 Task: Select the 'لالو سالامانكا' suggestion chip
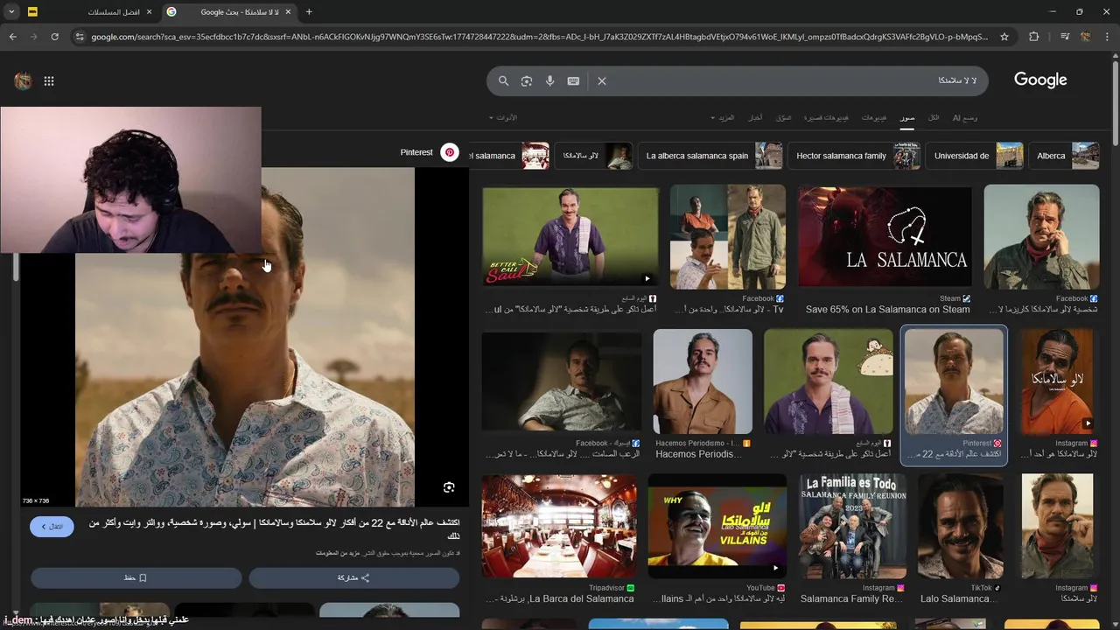click(593, 156)
